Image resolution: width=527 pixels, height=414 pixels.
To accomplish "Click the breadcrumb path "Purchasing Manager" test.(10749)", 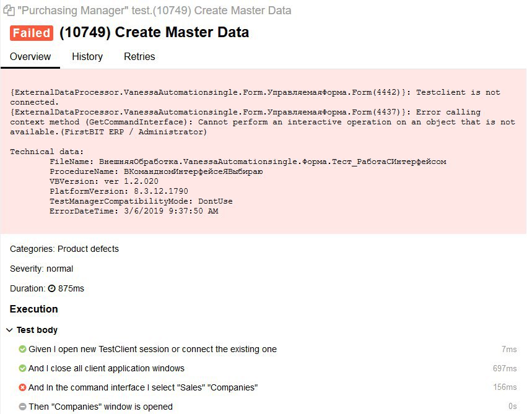I will (x=154, y=11).
